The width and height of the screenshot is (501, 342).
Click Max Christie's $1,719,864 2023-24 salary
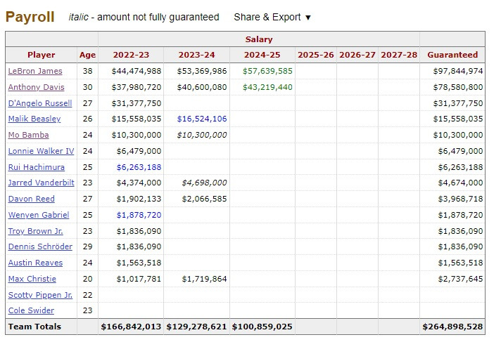[204, 279]
